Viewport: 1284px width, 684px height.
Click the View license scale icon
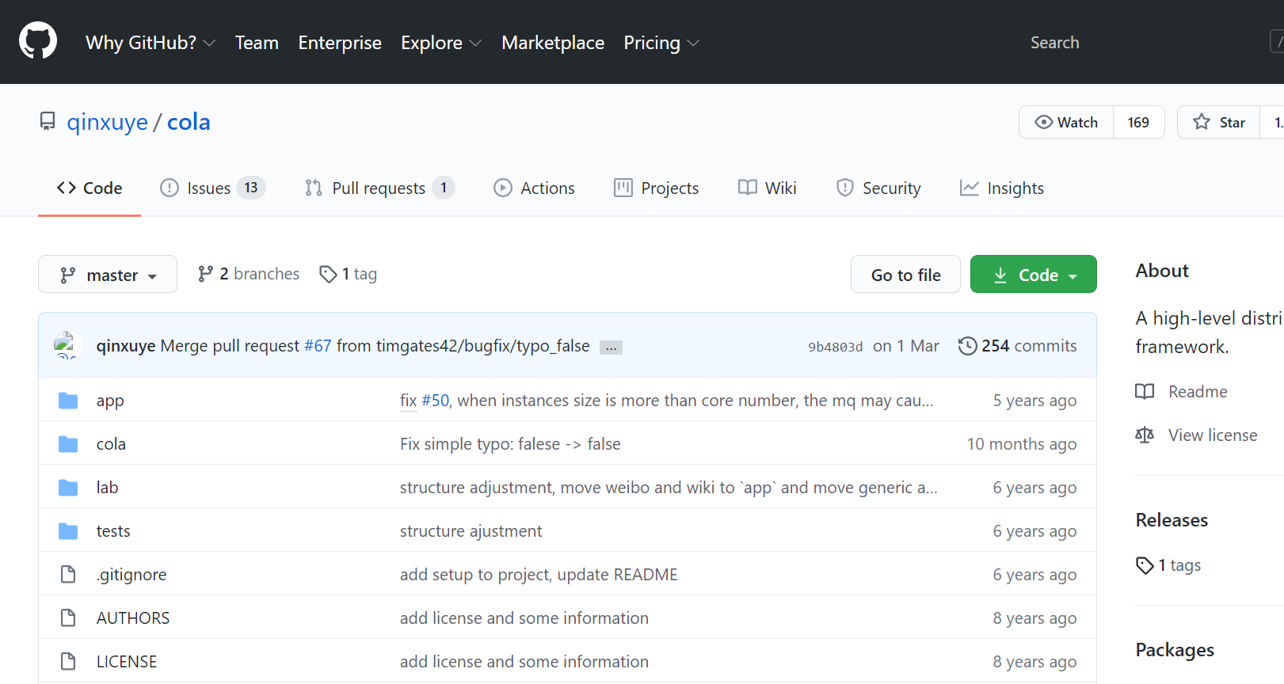point(1145,435)
